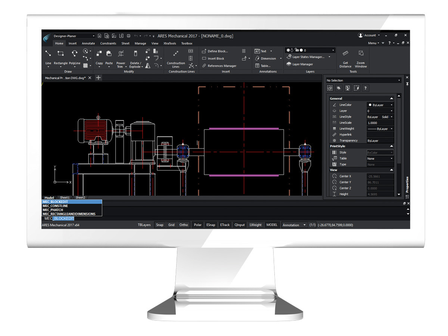Open the Account menu
The image size is (448, 336).
pos(369,35)
